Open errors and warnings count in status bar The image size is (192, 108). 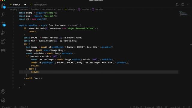point(24,107)
